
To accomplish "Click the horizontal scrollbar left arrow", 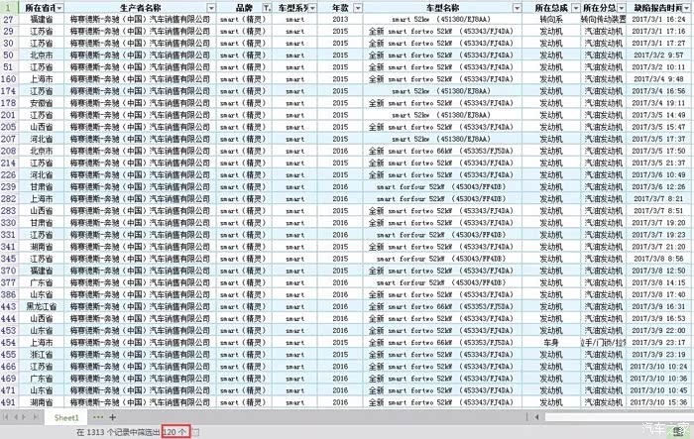I will pyautogui.click(x=537, y=417).
